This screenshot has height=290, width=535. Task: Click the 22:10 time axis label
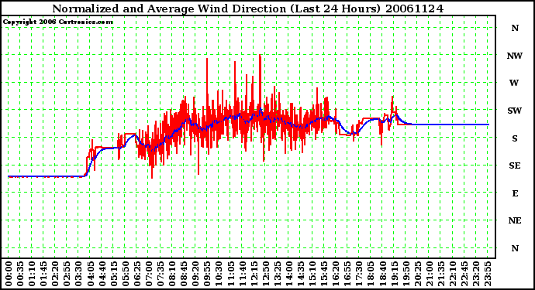pyautogui.click(x=453, y=274)
